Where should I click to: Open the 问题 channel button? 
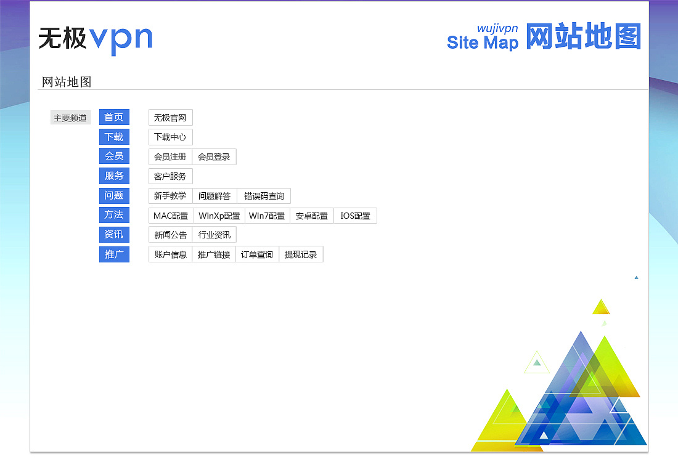click(114, 195)
